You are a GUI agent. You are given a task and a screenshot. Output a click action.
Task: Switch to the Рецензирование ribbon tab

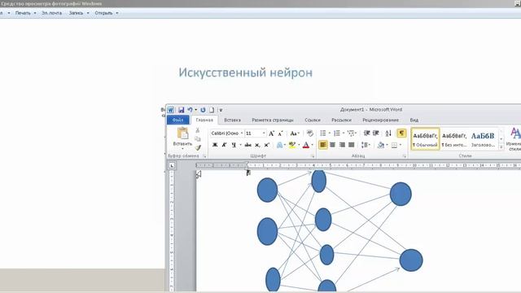point(380,120)
